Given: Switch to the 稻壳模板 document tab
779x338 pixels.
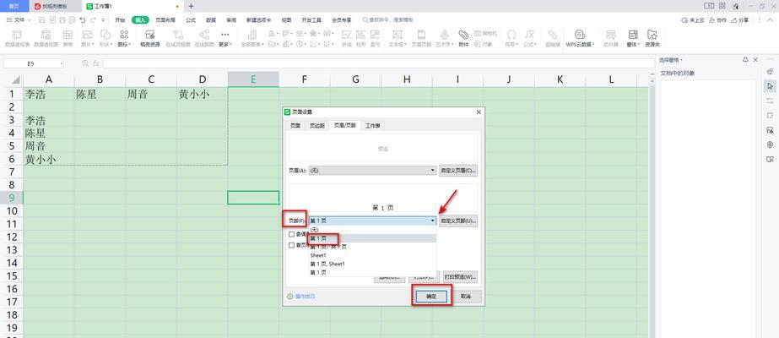Looking at the screenshot, I should click(55, 6).
